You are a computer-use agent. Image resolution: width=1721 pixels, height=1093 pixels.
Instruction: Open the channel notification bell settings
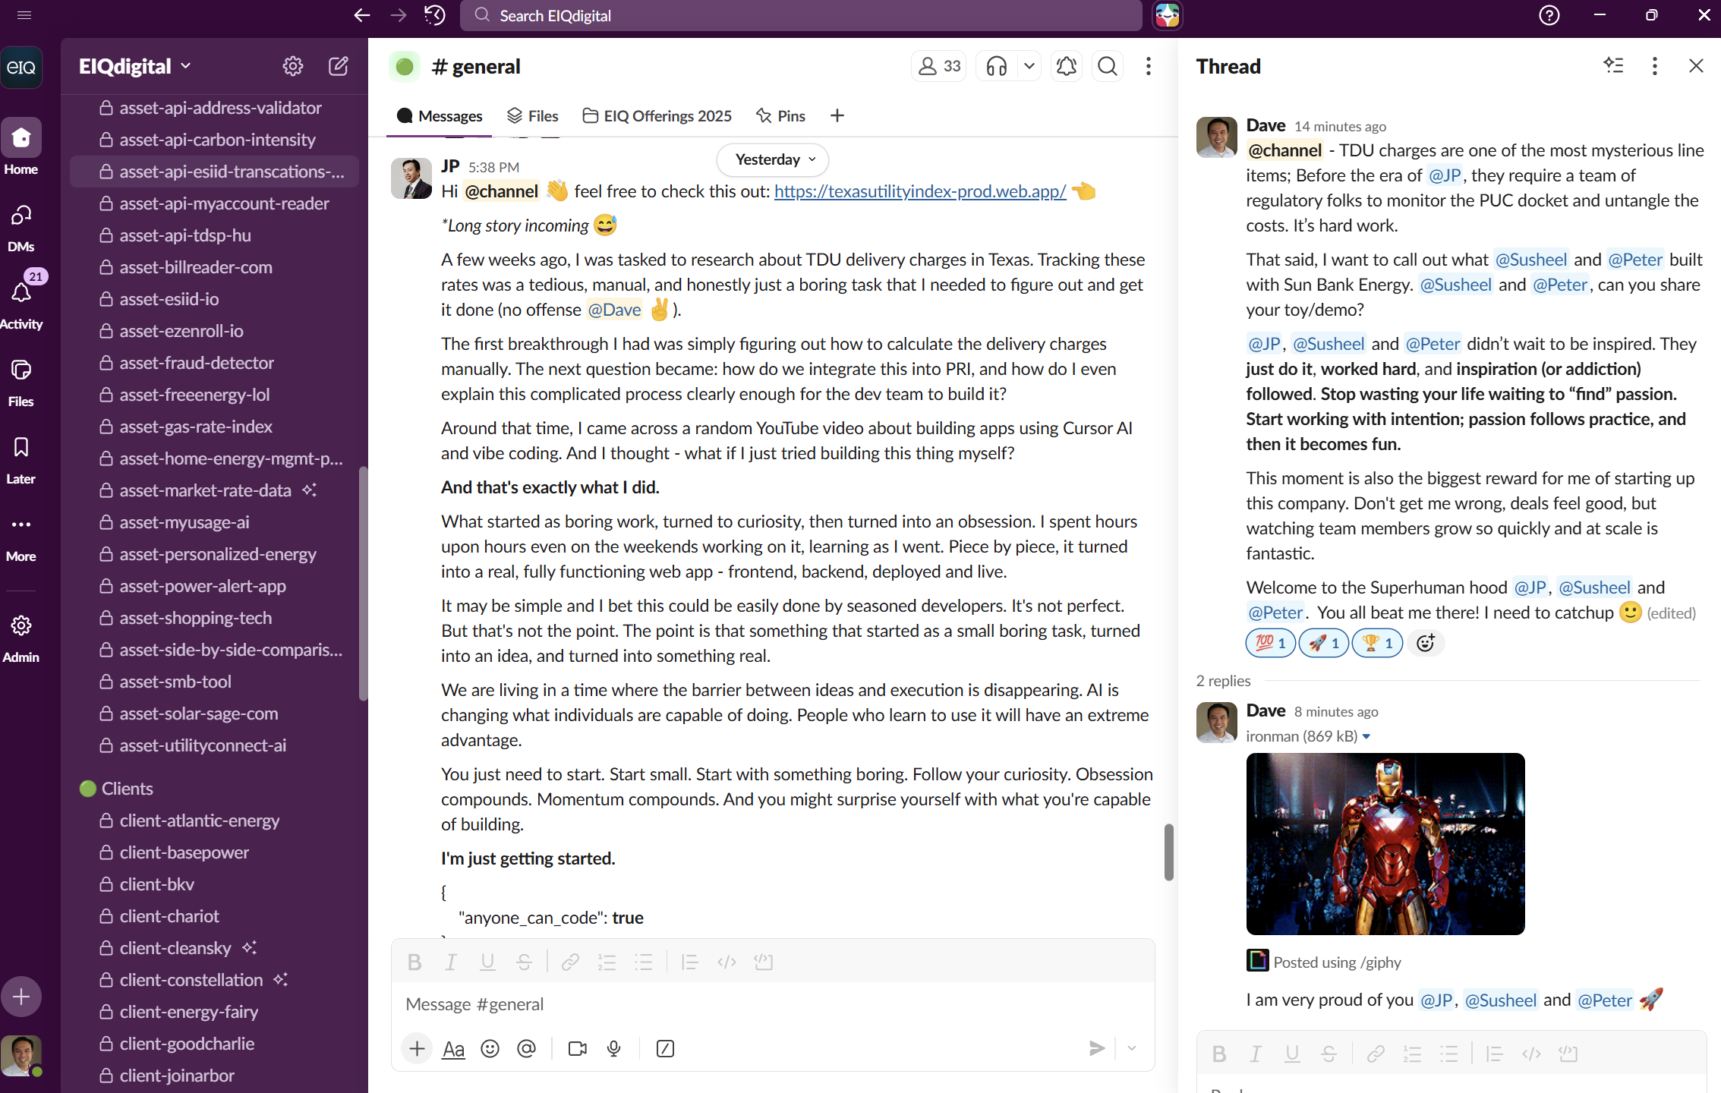1066,67
